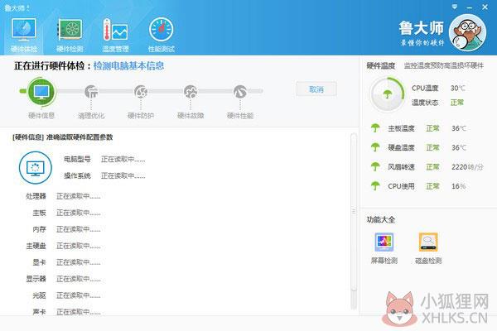Select the 清理优化 step icon

(x=91, y=92)
